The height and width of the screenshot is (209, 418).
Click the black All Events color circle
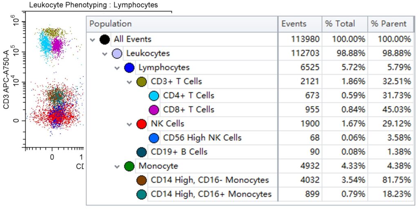[105, 40]
